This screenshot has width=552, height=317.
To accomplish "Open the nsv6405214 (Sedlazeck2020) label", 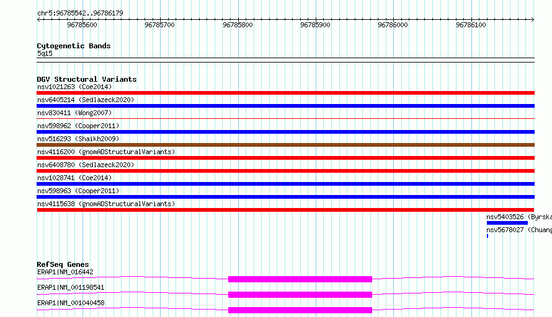I will 86,100.
